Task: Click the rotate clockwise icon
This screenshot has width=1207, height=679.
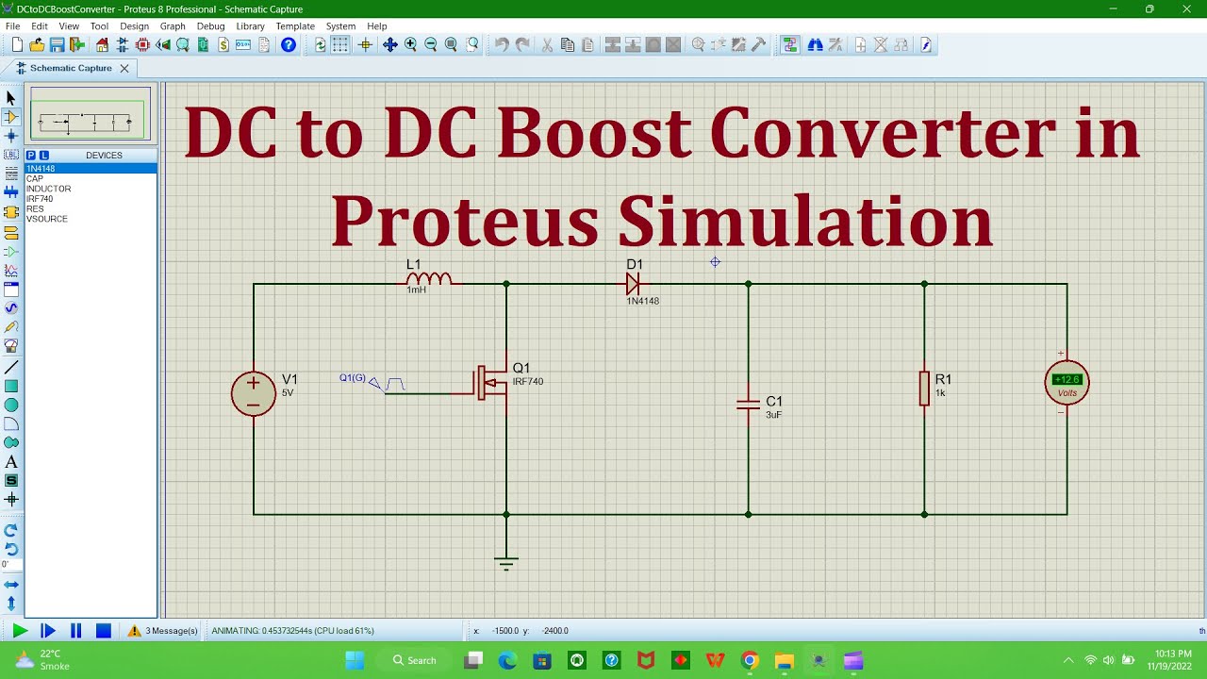Action: [x=11, y=530]
